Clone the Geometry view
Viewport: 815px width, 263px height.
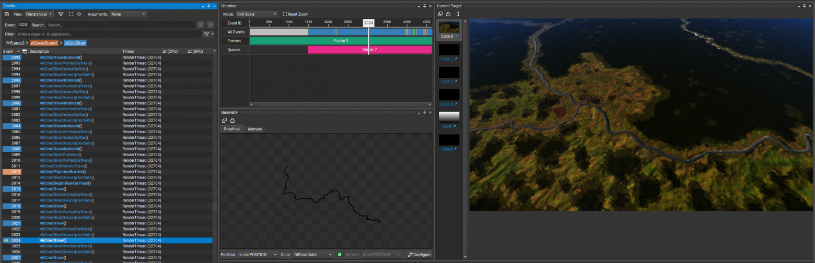(x=225, y=121)
